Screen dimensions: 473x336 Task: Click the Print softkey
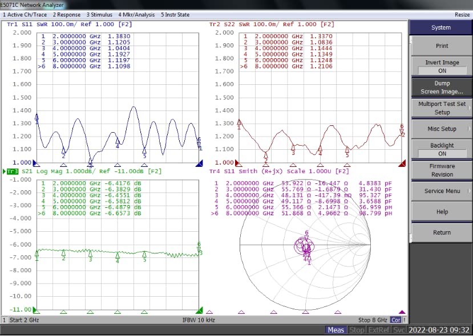[442, 46]
